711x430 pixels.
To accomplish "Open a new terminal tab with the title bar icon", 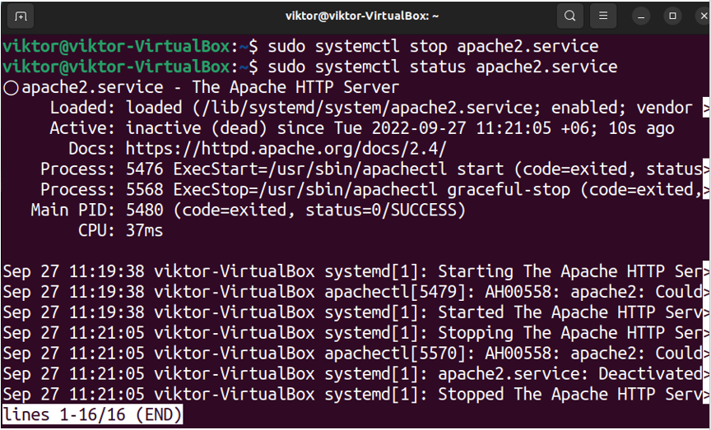I will tap(20, 16).
